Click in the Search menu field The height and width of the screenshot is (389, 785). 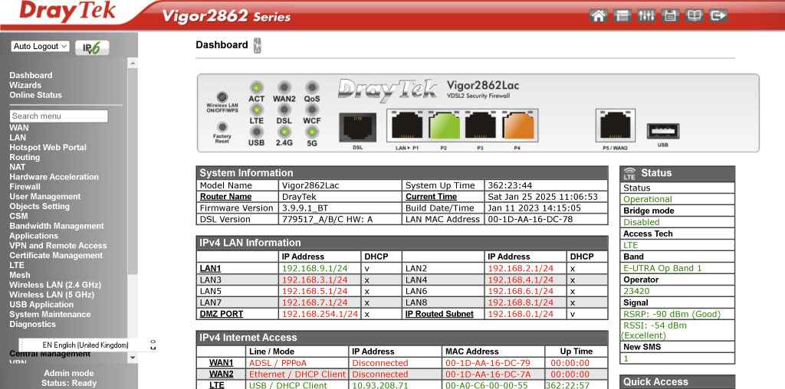pos(58,116)
